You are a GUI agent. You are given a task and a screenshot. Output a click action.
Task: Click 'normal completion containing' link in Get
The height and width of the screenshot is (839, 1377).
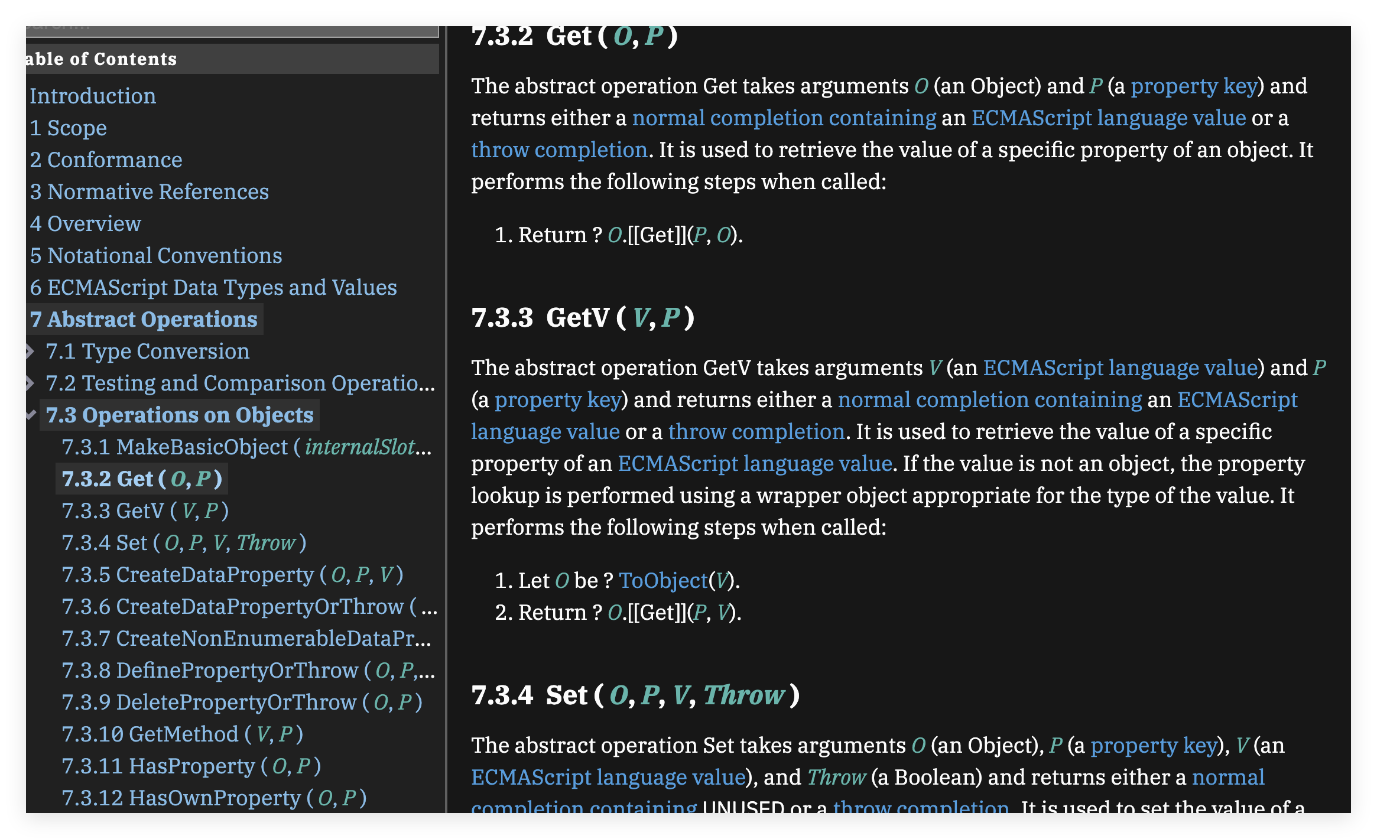[784, 118]
